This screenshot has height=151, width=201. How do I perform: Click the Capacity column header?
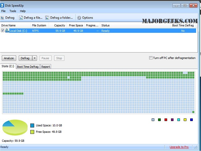click(59, 25)
